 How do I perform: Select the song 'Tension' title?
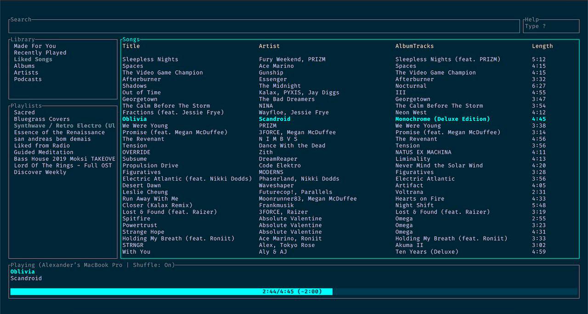135,146
